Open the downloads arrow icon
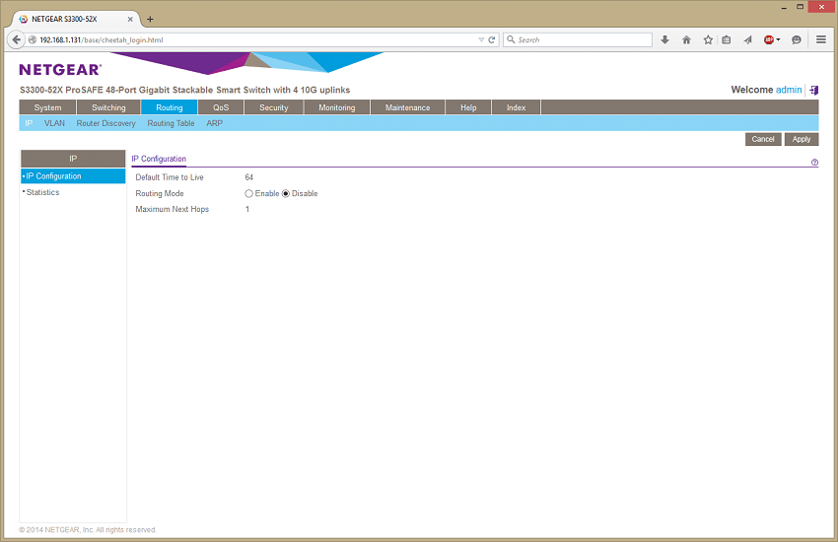 pyautogui.click(x=664, y=39)
